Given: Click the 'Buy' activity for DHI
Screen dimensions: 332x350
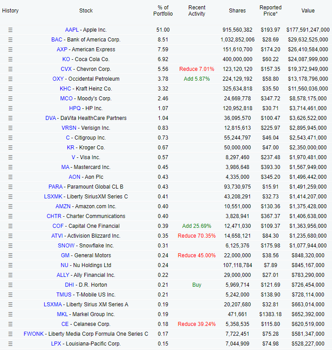Looking at the screenshot, I should click(197, 285).
